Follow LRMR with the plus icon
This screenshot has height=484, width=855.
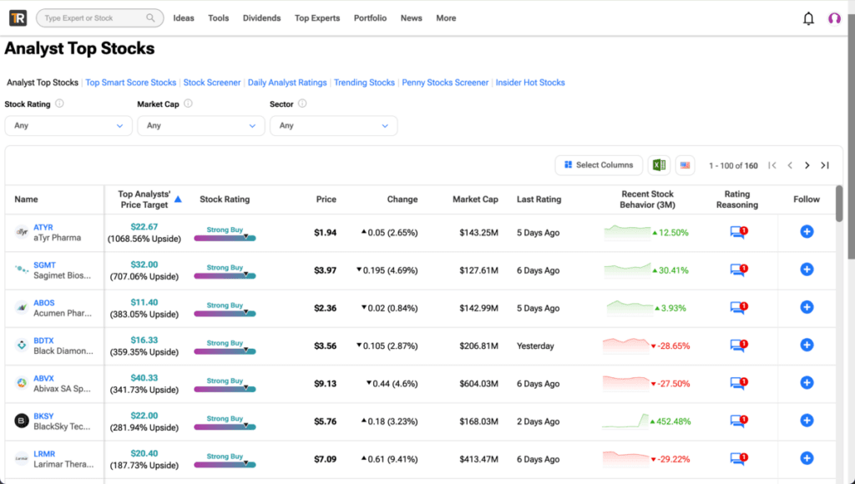[807, 458]
